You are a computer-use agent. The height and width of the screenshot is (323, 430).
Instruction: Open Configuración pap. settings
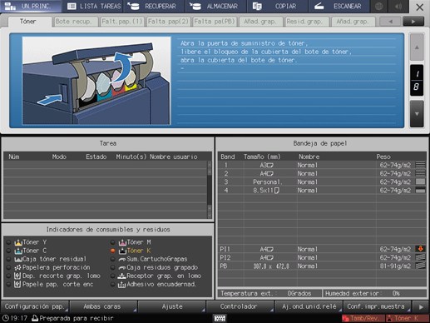coord(35,306)
